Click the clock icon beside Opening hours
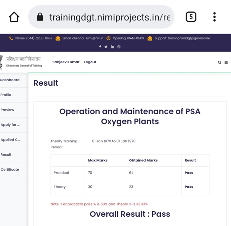This screenshot has height=226, width=231. [x=108, y=38]
